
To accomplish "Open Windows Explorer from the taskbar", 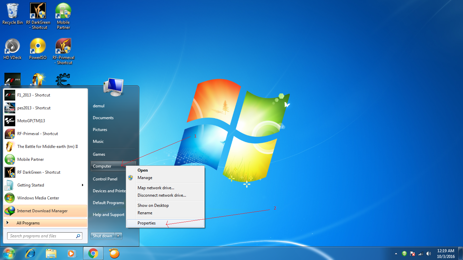I will (51, 253).
